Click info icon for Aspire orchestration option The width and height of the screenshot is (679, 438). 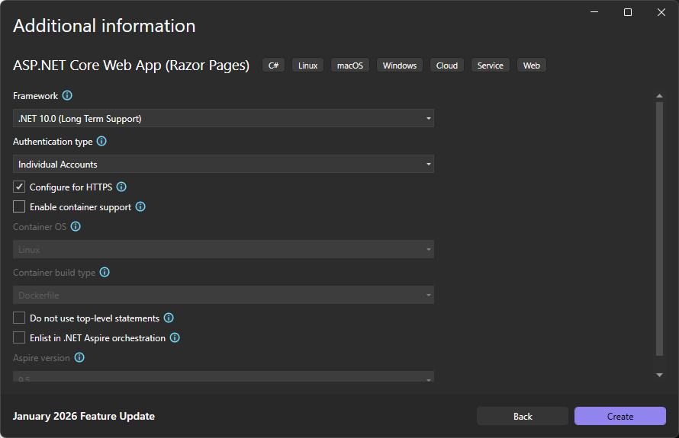(x=175, y=337)
